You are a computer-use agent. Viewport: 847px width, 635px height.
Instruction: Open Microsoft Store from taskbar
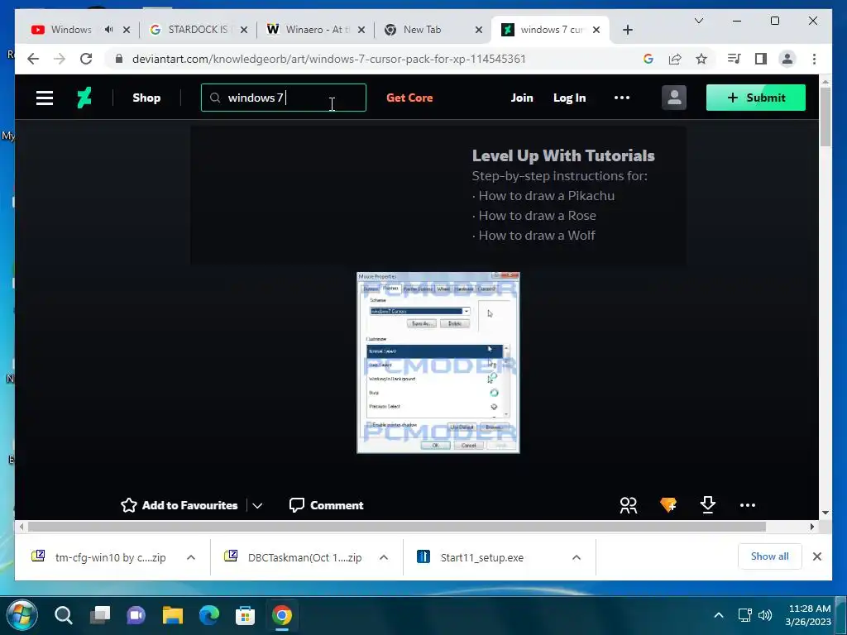[x=245, y=615]
